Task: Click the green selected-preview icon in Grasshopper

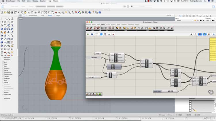Action: (204, 34)
